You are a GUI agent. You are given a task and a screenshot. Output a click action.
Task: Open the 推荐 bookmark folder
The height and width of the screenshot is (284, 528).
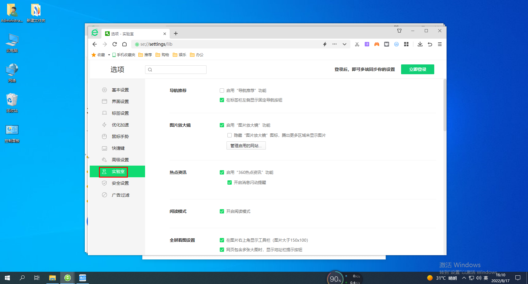(x=145, y=55)
